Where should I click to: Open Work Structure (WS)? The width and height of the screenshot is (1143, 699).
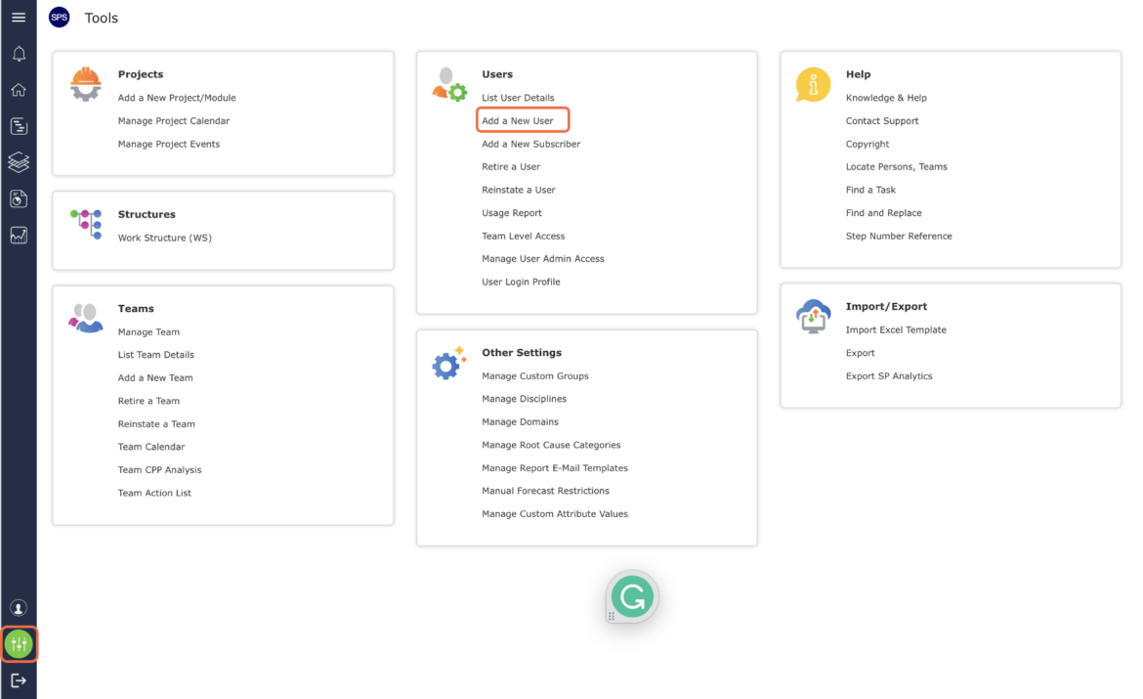pos(165,238)
